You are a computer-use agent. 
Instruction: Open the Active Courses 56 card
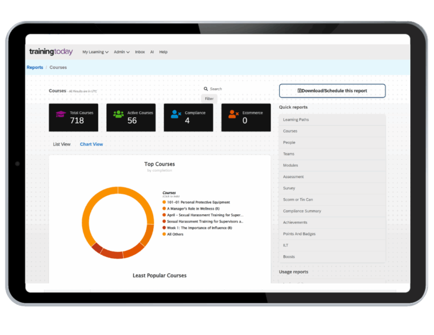131,118
